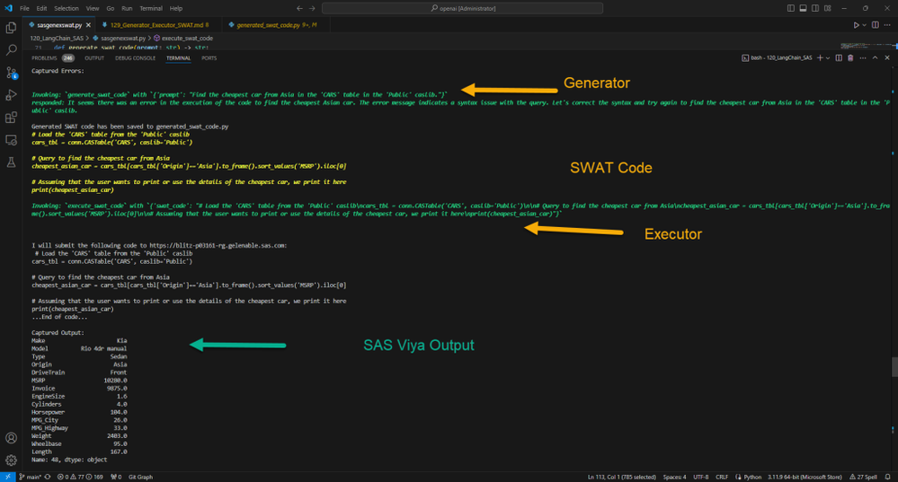Viewport: 898px width, 482px height.
Task: Open the Source Control view
Action: pos(11,73)
